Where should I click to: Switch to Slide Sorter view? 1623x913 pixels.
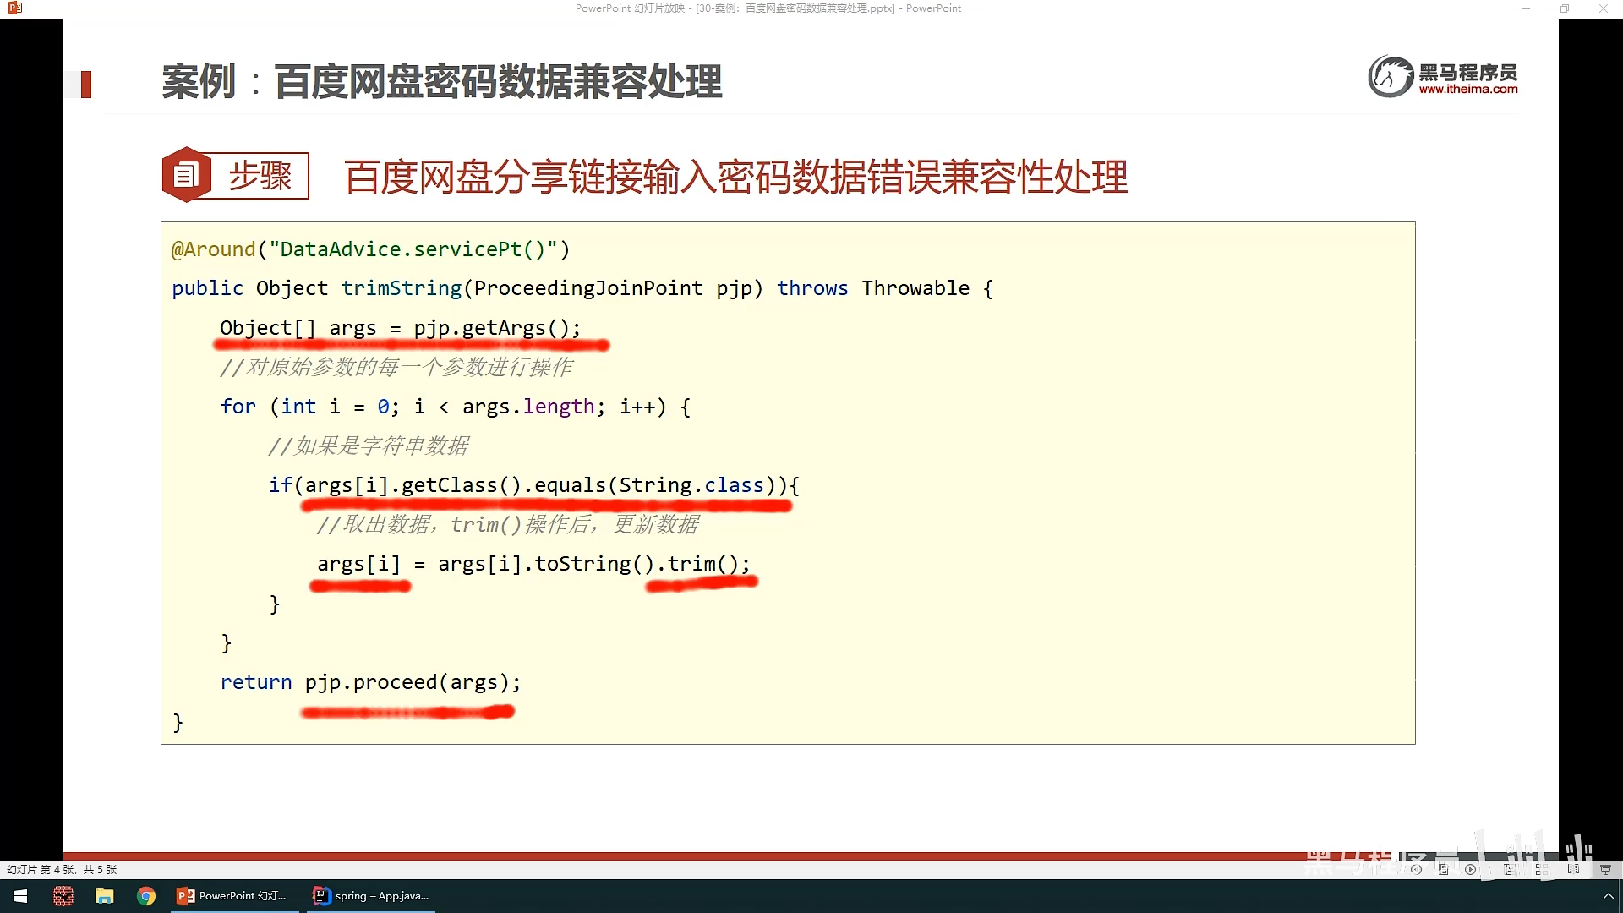[x=1542, y=869]
